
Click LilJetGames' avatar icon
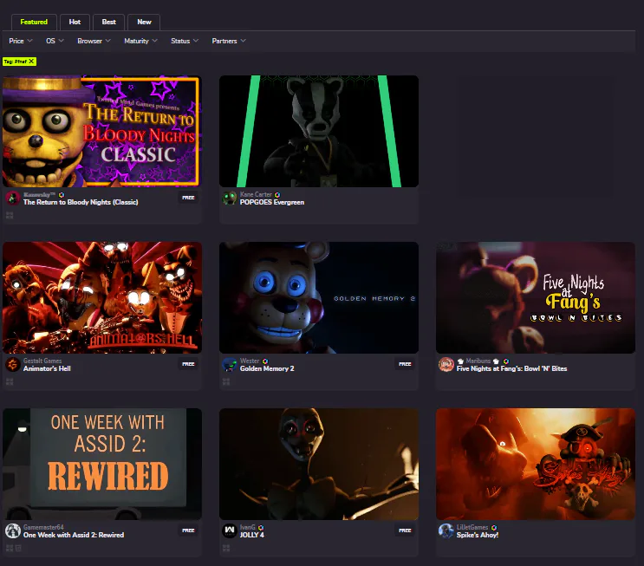click(x=446, y=531)
